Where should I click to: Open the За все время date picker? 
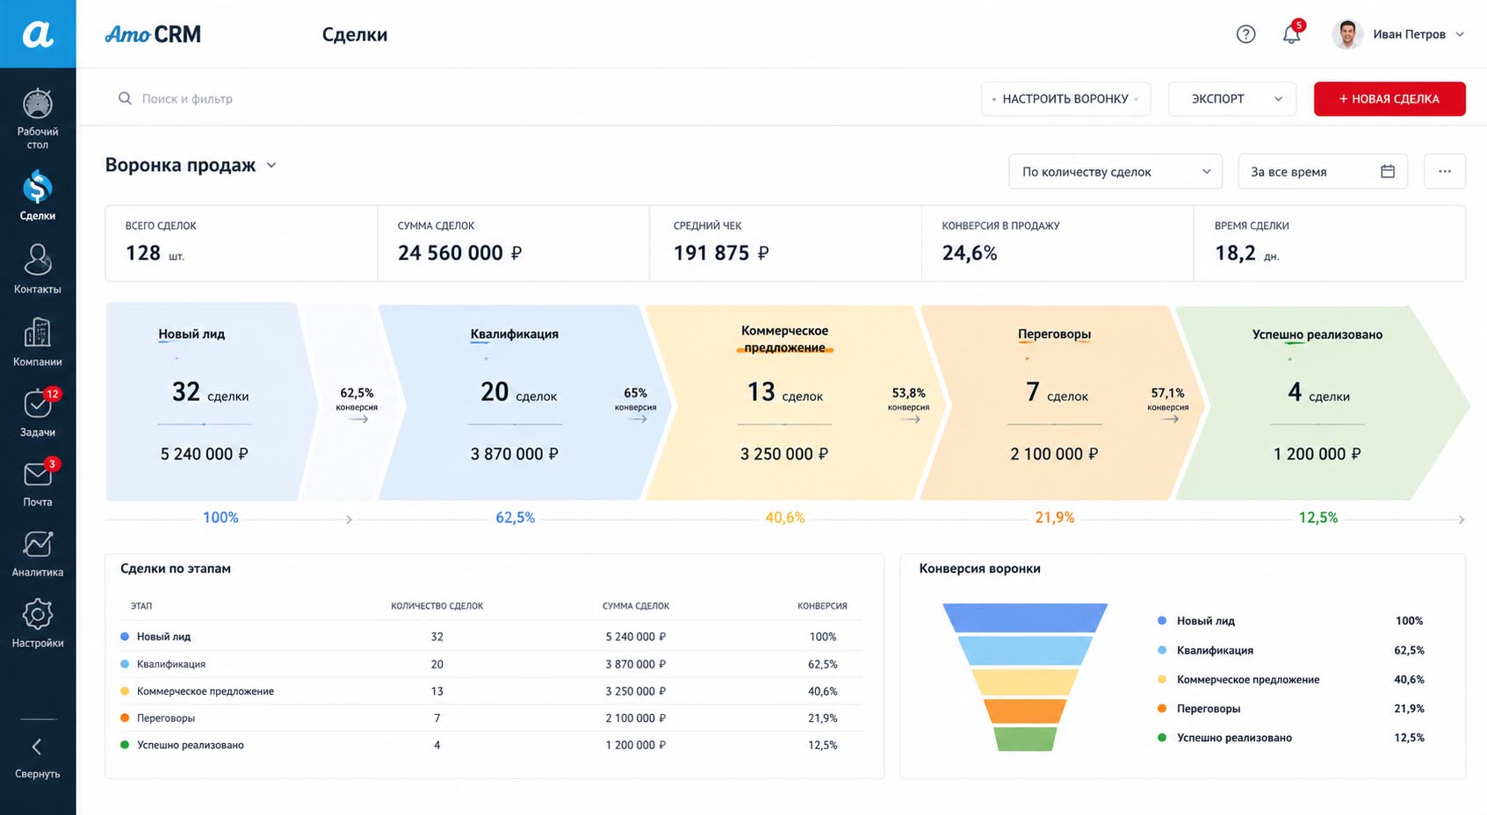tap(1323, 172)
